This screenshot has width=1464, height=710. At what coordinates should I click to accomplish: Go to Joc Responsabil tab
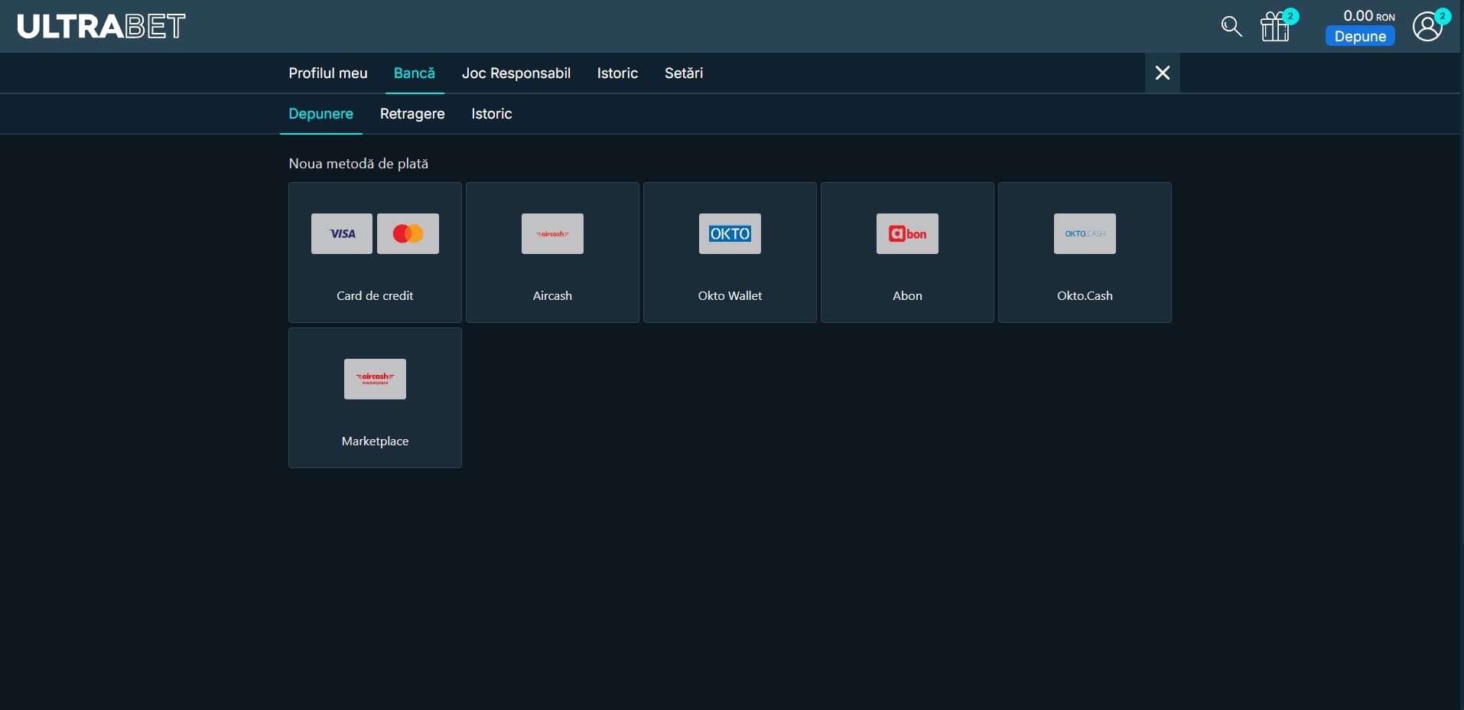516,73
